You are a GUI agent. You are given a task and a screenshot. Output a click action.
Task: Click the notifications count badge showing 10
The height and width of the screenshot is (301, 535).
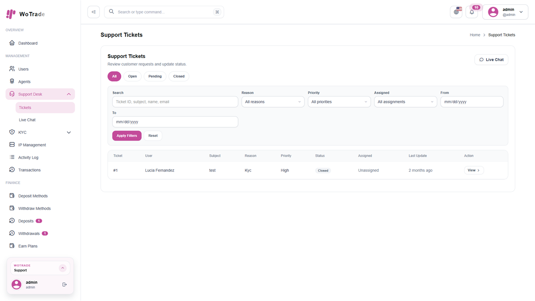476,7
